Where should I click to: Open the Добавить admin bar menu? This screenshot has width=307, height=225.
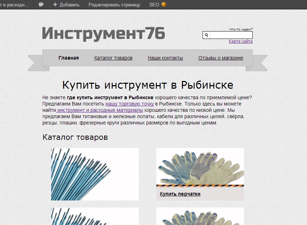coord(66,5)
